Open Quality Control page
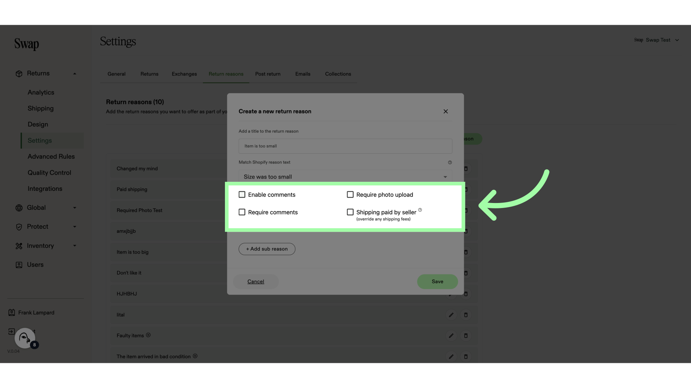This screenshot has width=691, height=388. click(x=49, y=173)
